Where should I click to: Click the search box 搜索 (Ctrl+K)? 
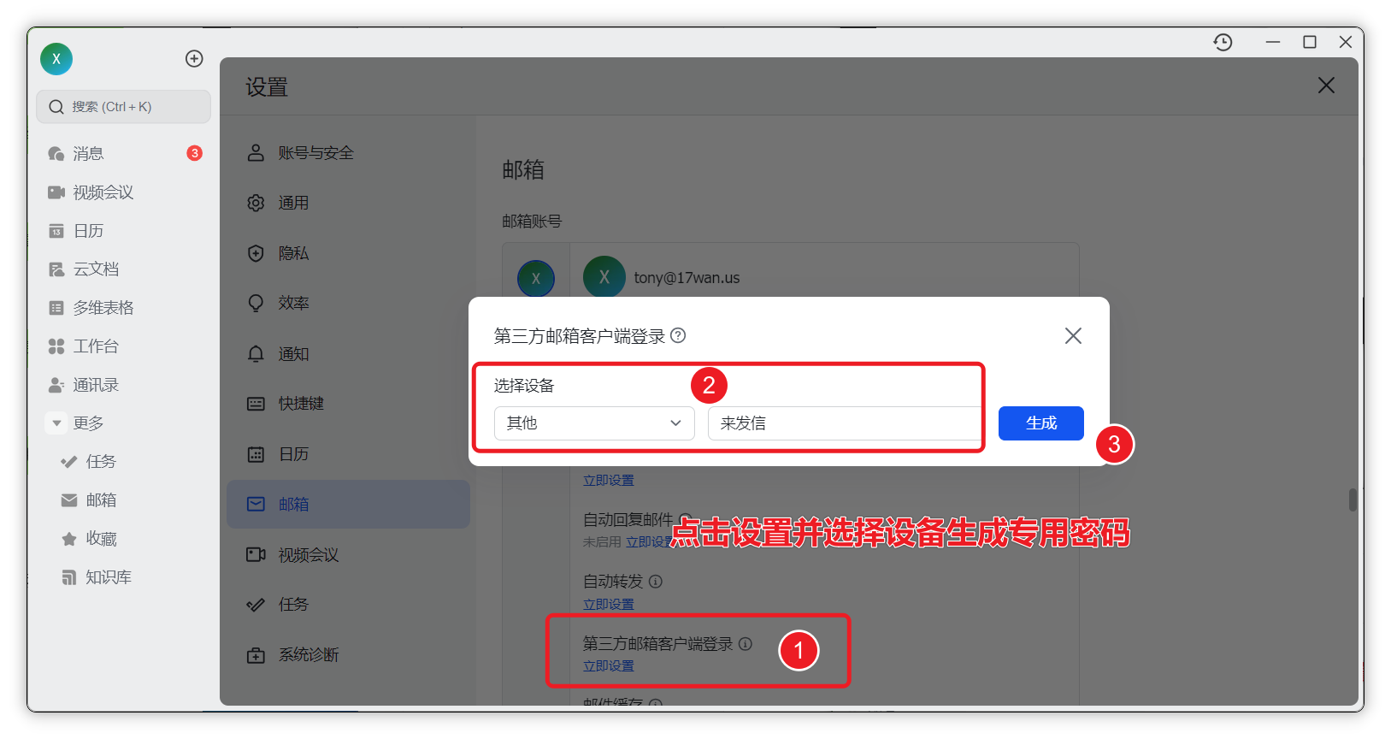[x=123, y=107]
